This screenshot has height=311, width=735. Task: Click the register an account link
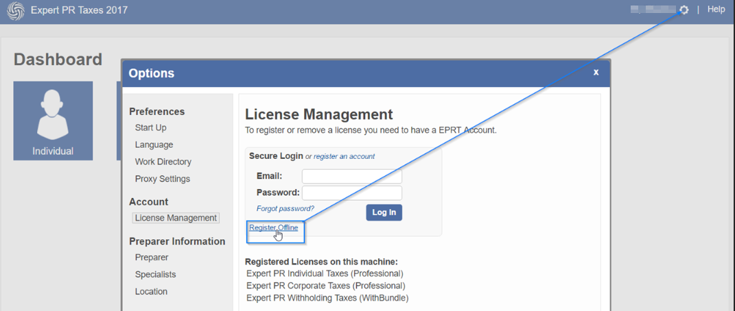coord(344,157)
